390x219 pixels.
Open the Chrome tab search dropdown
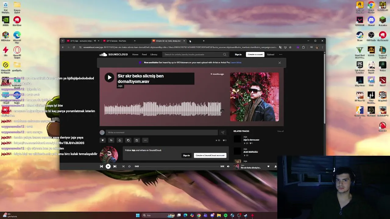[62, 41]
